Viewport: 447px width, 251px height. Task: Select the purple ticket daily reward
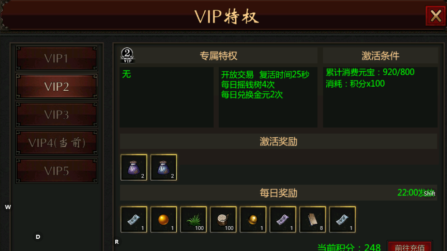click(282, 219)
